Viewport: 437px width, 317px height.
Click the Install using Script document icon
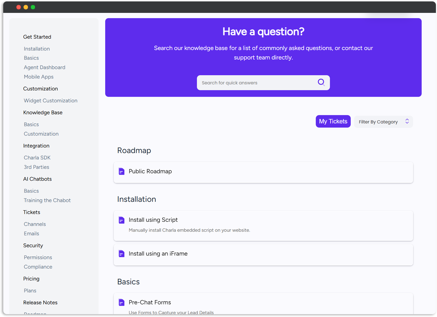click(122, 220)
